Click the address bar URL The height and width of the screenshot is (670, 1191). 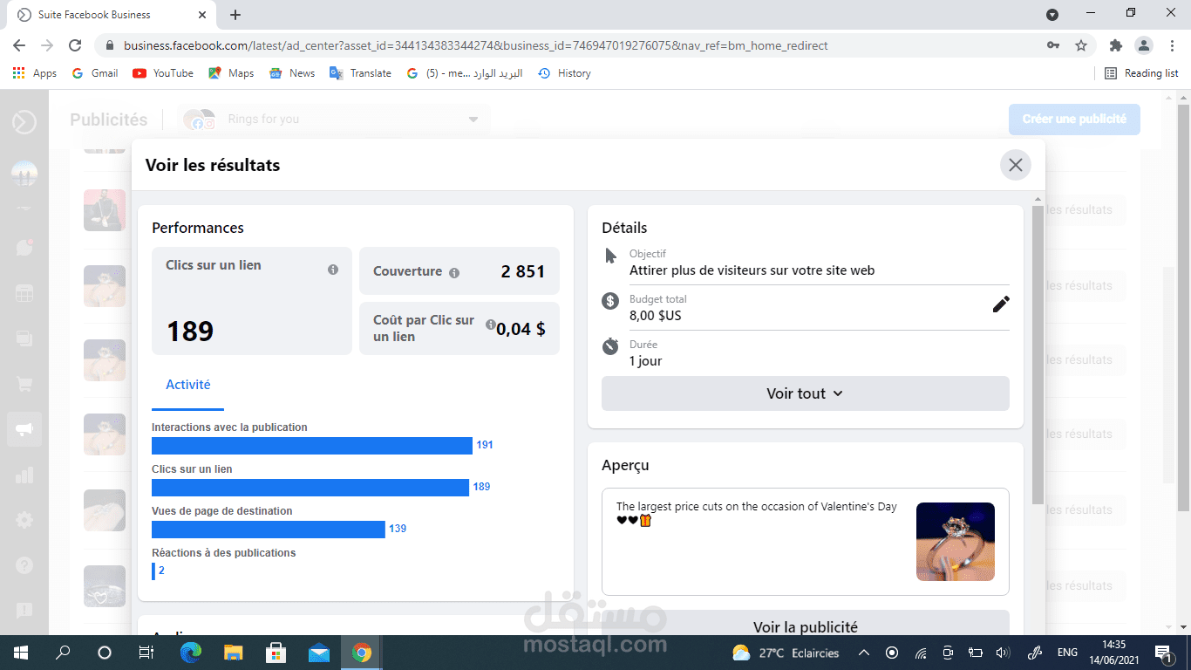coord(475,45)
